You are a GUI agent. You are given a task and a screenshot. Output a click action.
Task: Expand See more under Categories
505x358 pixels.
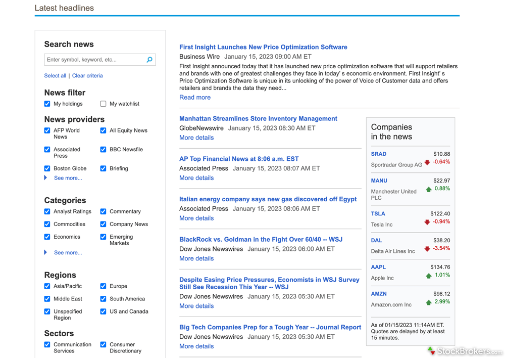[68, 252]
